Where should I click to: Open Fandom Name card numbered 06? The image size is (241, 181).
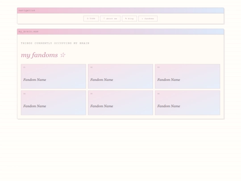[x=187, y=103]
